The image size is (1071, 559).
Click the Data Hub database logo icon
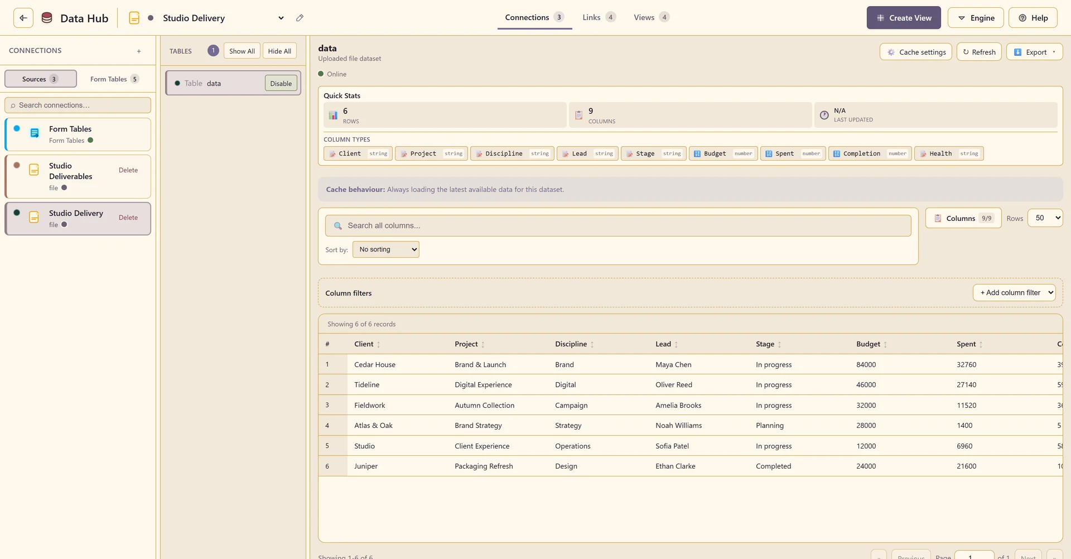(x=47, y=18)
